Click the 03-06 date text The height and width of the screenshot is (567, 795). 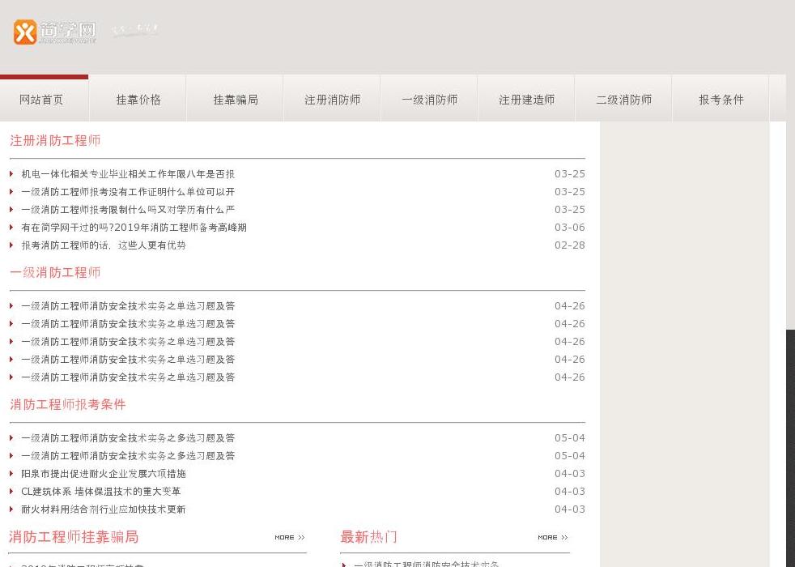[x=570, y=228]
